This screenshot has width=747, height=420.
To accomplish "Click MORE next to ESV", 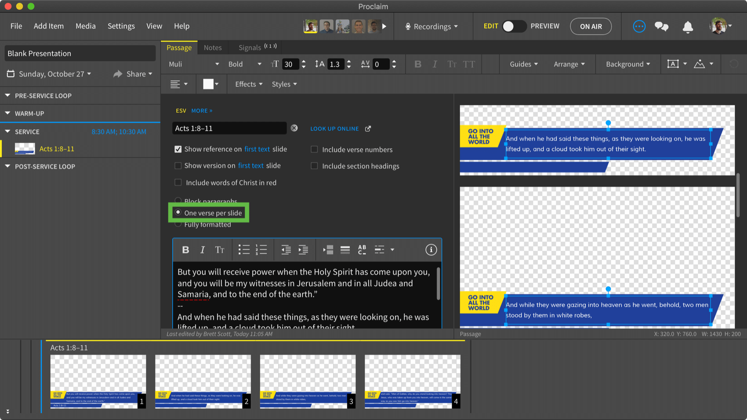I will [x=202, y=111].
